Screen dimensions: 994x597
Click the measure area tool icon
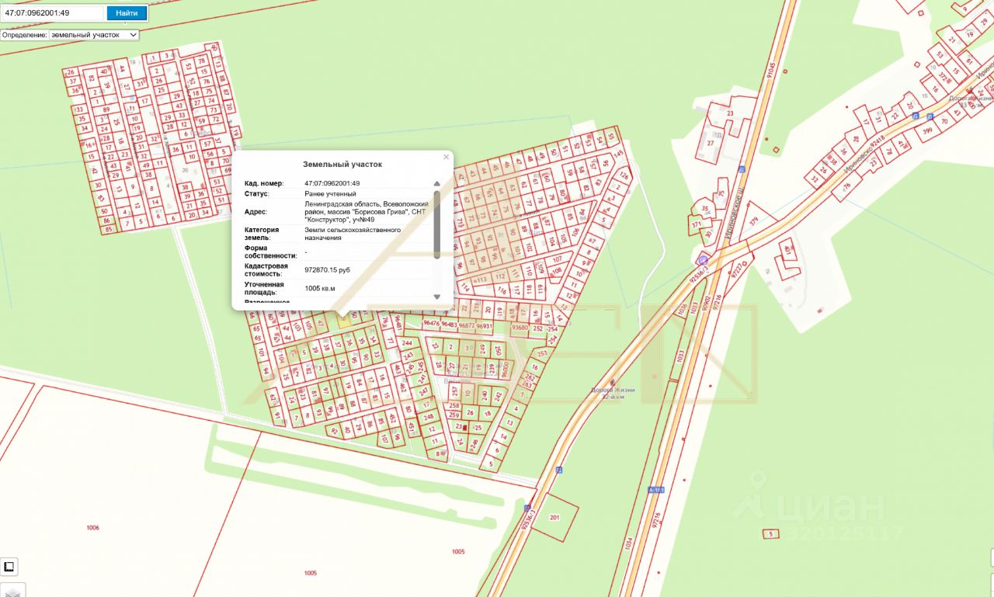coord(9,567)
